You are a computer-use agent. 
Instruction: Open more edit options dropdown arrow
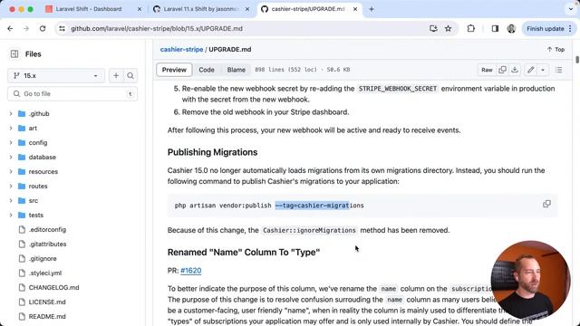(543, 70)
